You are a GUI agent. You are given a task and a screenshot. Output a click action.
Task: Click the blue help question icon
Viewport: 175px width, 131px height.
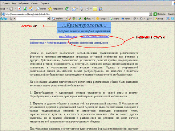pyautogui.click(x=172, y=19)
